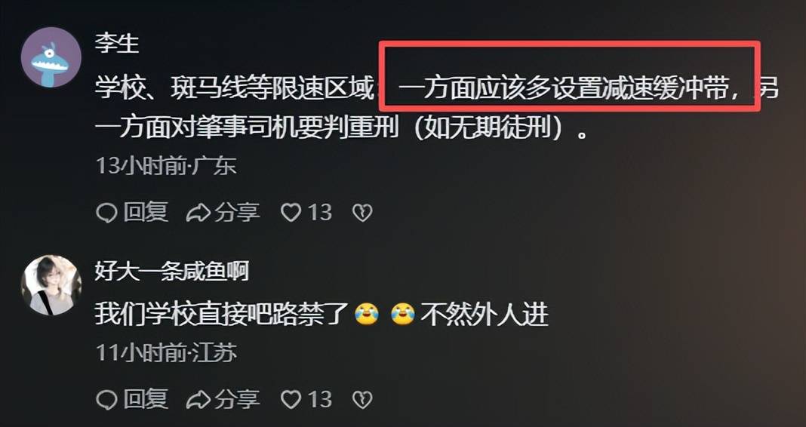
Task: Tap speech bubble icon under 好大一条咸鱼啊's comment
Action: 106,399
